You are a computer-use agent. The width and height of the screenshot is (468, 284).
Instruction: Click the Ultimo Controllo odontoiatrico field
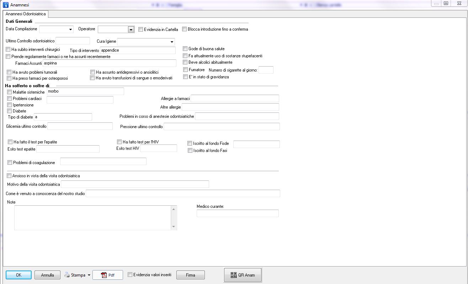(x=73, y=41)
